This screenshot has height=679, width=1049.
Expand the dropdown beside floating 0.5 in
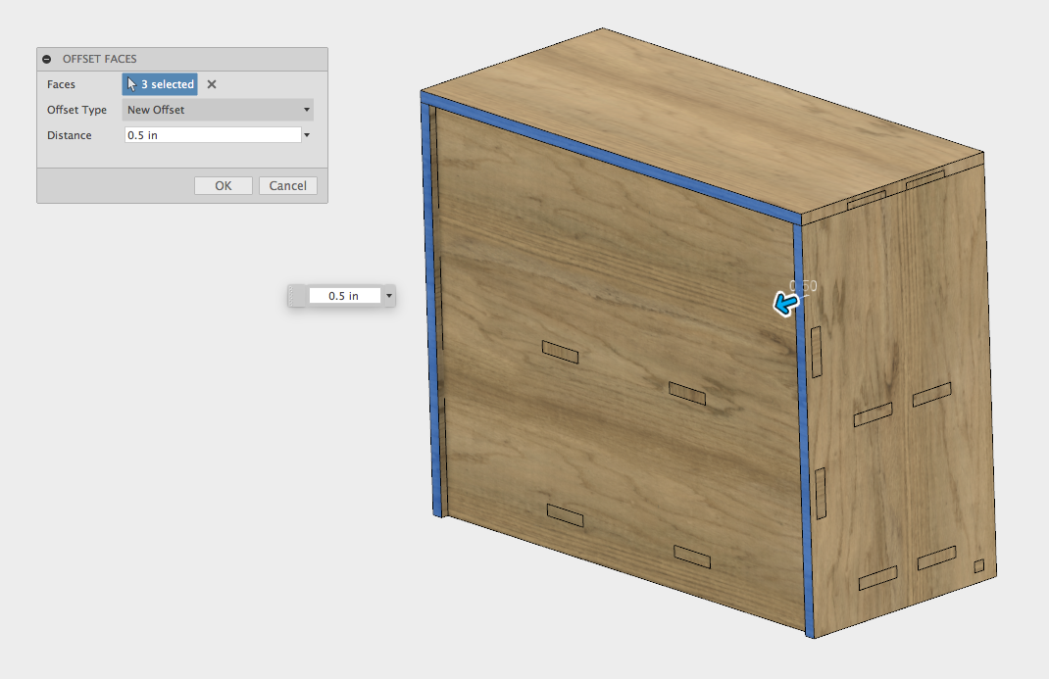[x=388, y=295]
